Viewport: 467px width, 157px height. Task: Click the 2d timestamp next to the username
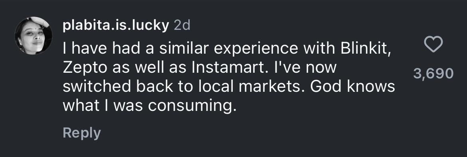[182, 26]
